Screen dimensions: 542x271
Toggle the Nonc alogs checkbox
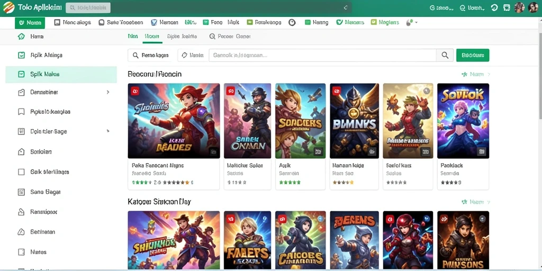pyautogui.click(x=57, y=22)
